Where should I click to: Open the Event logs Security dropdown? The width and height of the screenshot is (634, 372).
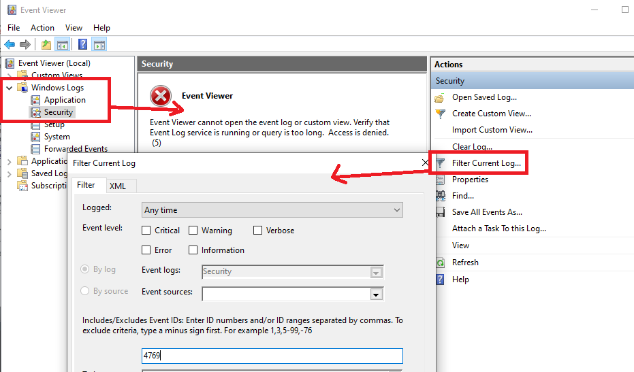pyautogui.click(x=376, y=272)
